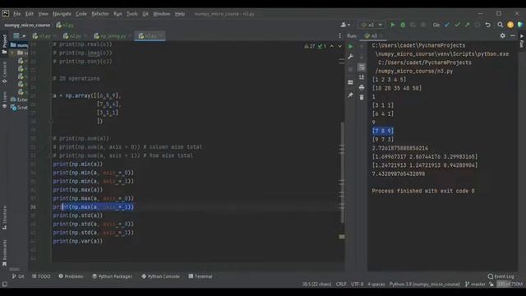This screenshot has width=526, height=296.
Task: Open the Tools menu
Action: pos(131,14)
